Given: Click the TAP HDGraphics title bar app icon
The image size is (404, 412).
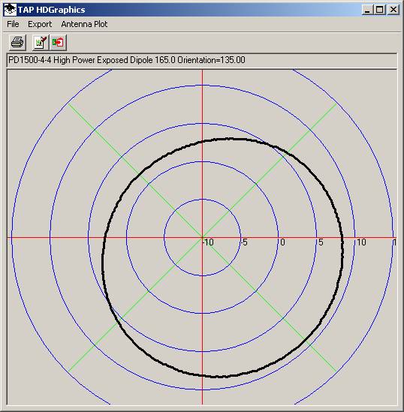Looking at the screenshot, I should [11, 10].
